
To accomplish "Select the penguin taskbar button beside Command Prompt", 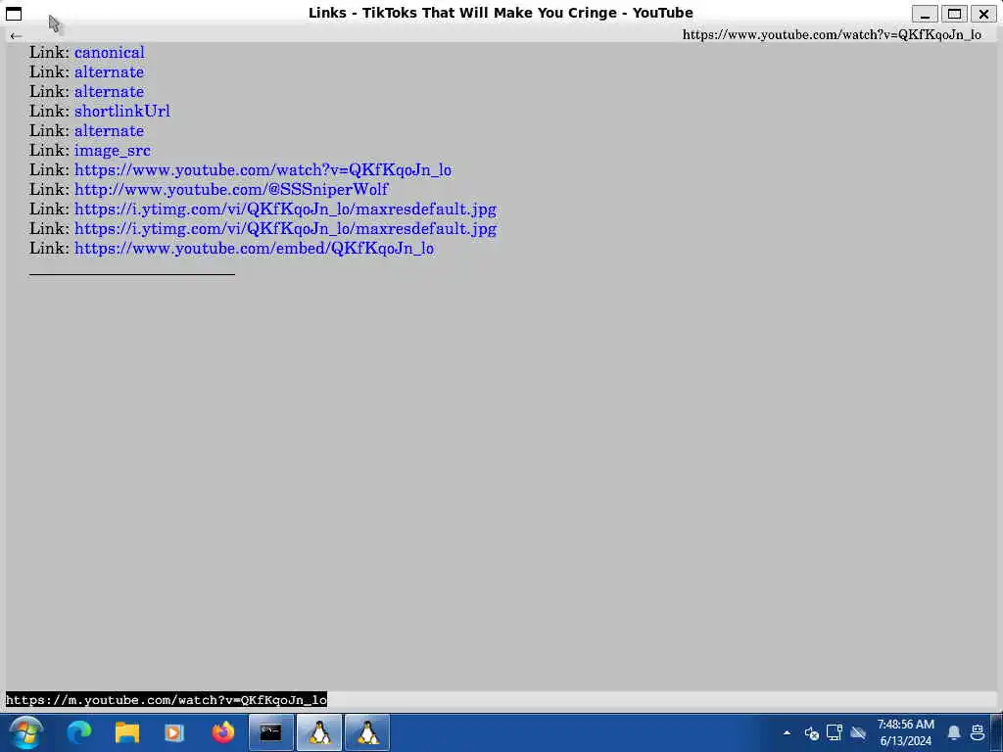I will 319,732.
